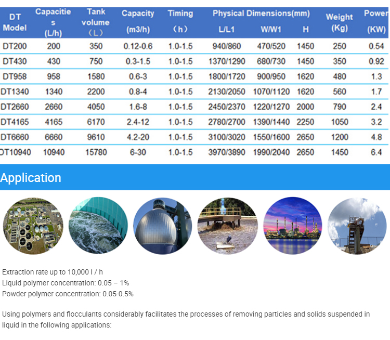Click the Liquid polymer concentration line
This screenshot has width=390, height=340.
click(x=66, y=283)
